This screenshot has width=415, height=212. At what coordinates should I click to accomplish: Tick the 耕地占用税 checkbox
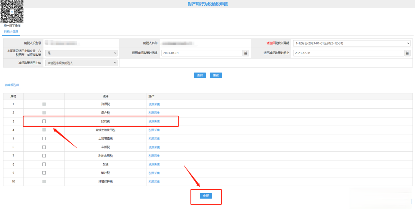44,156
